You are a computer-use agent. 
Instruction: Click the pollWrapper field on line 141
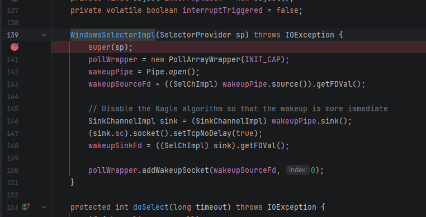(113, 59)
